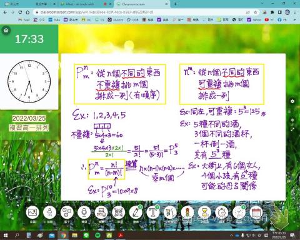300x240 pixels.
Task: Open the taskbar notification center
Action: (292, 236)
